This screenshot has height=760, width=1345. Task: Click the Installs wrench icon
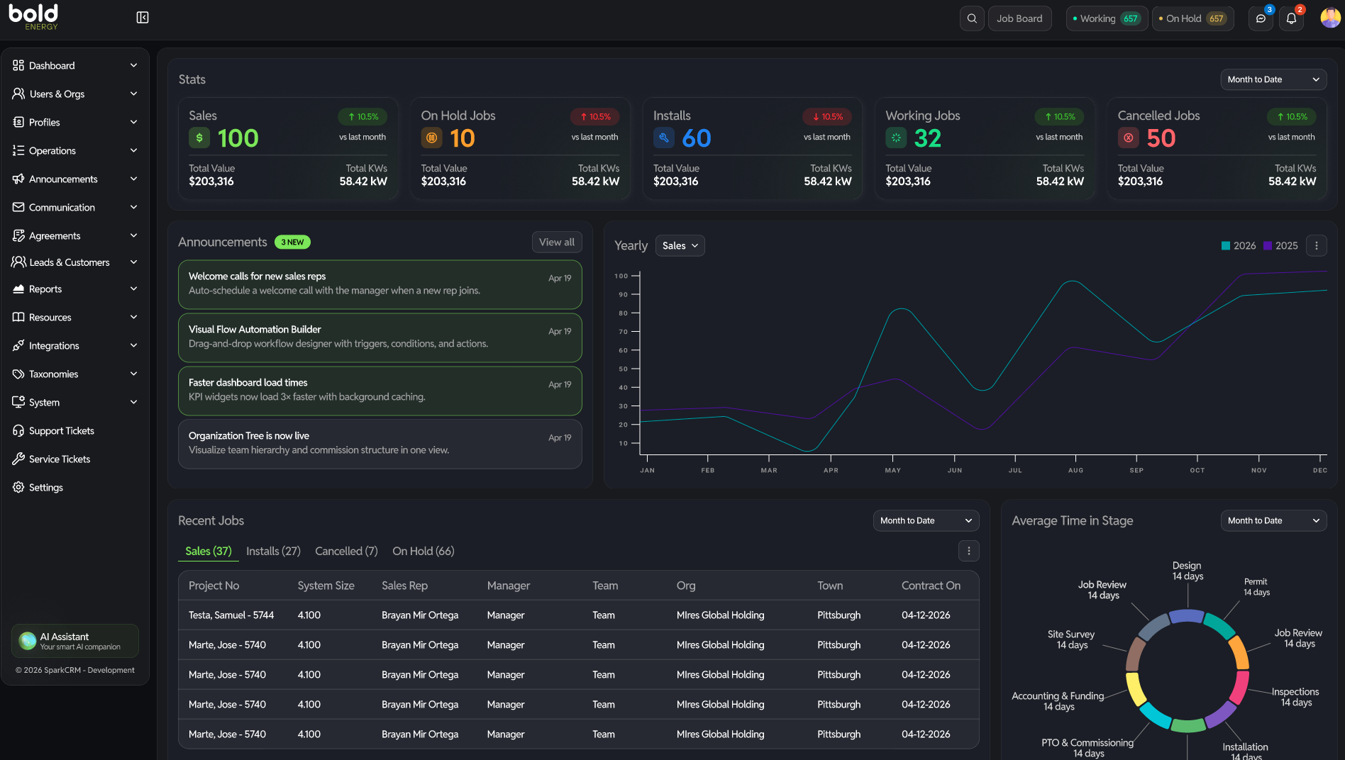[664, 138]
